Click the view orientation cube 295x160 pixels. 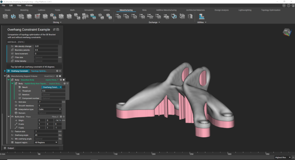tap(287, 32)
